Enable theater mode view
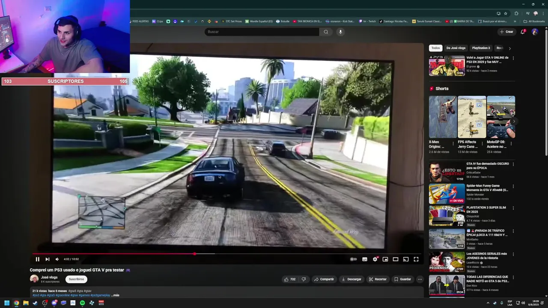This screenshot has width=548, height=308. point(396,259)
